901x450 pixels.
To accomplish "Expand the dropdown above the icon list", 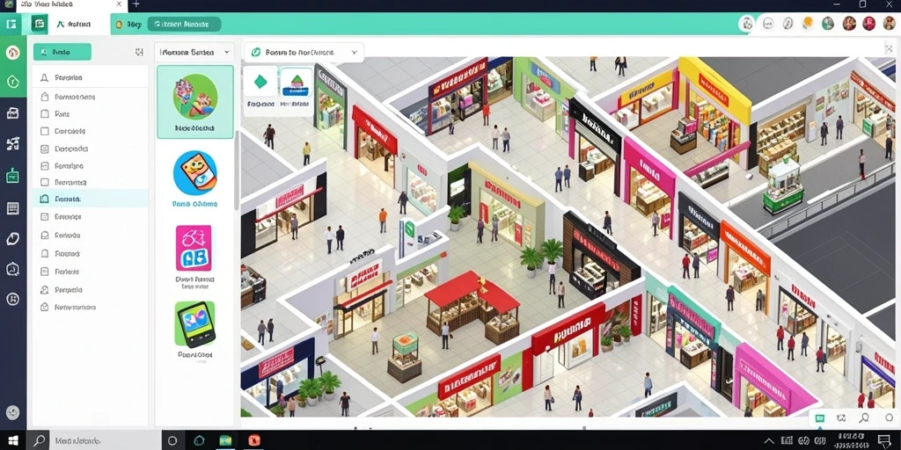I will 194,52.
